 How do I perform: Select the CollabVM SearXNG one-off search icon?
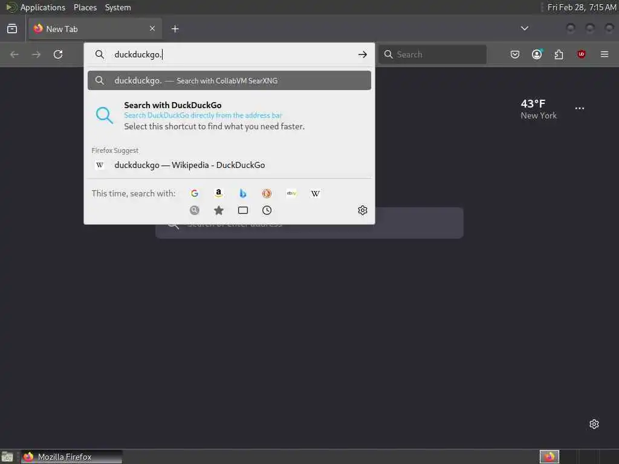click(x=194, y=210)
